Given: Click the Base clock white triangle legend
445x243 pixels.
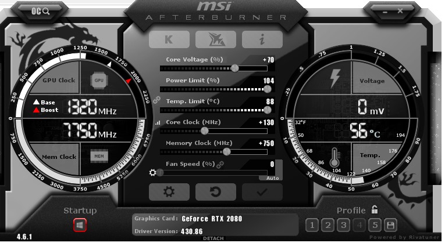Looking at the screenshot, I should (x=44, y=102).
